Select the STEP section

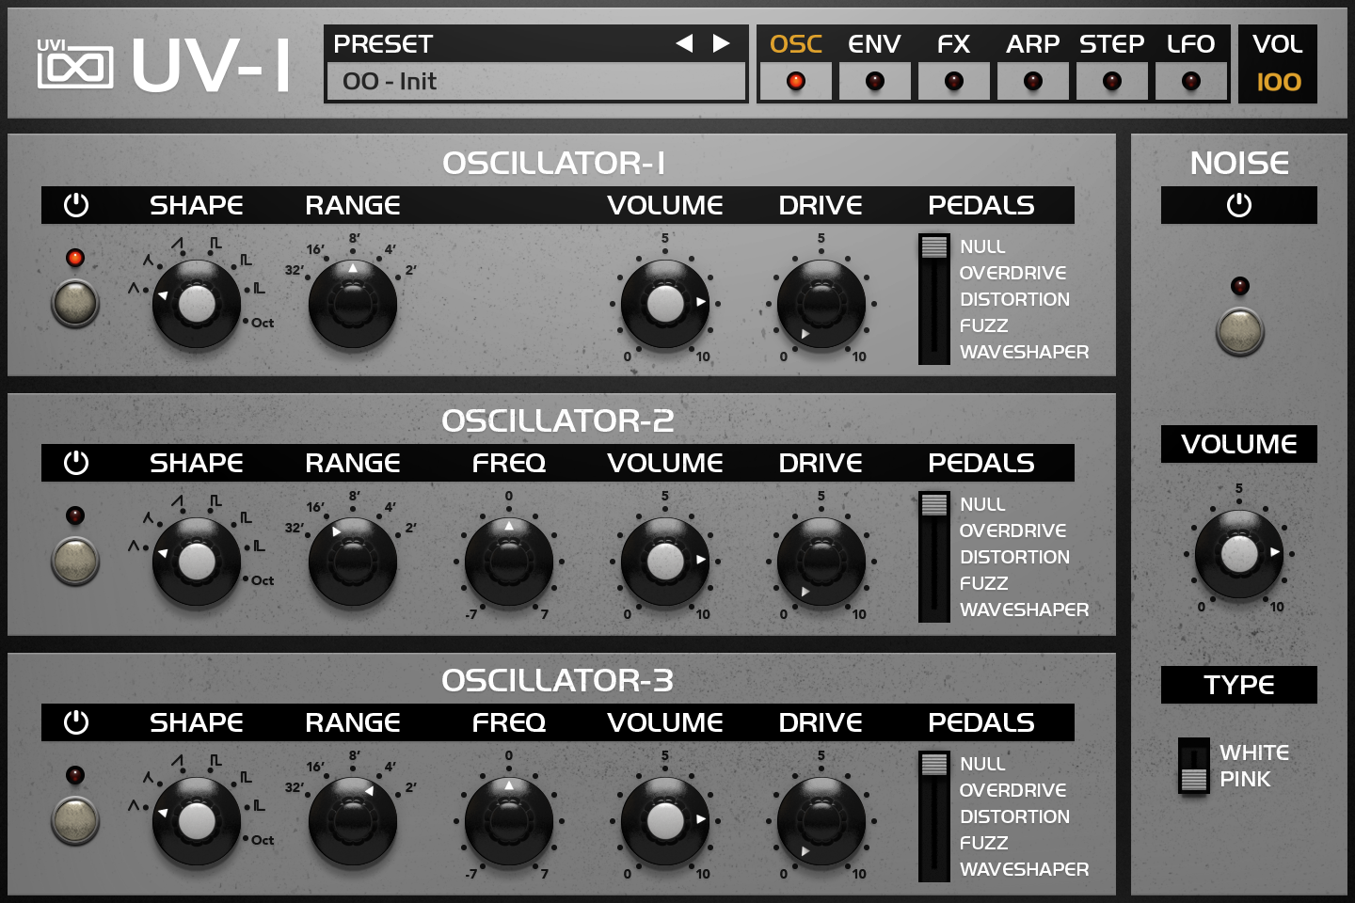click(1111, 43)
